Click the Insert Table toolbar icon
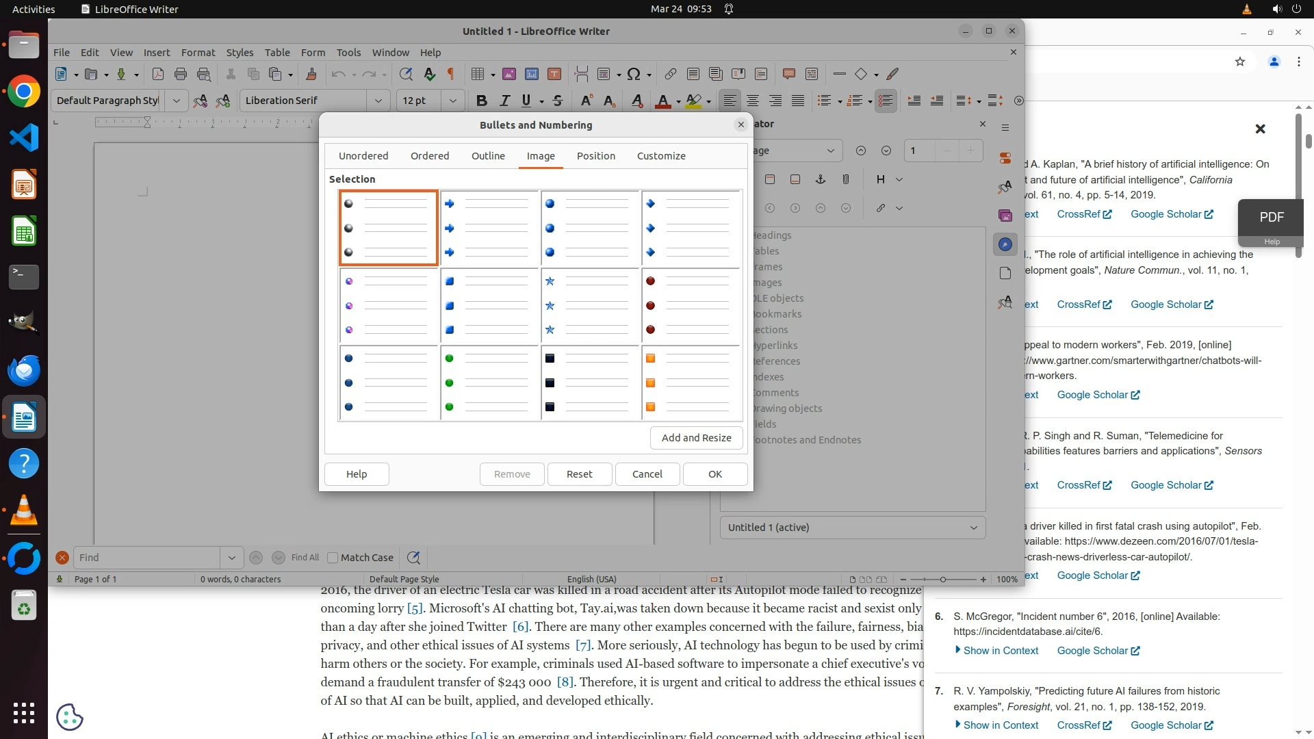Screen dimensions: 1314x739 (x=478, y=74)
